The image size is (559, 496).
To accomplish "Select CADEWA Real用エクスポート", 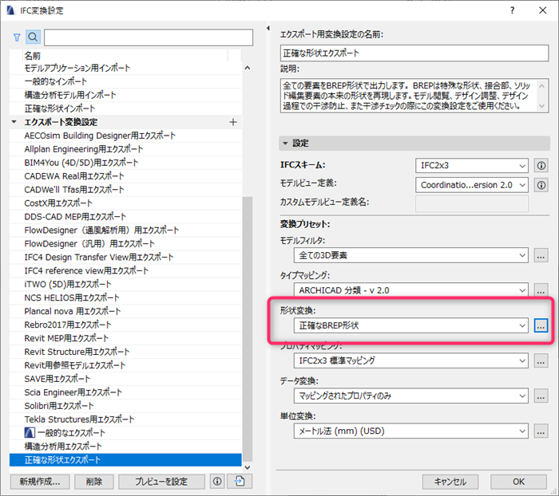I will pyautogui.click(x=125, y=176).
